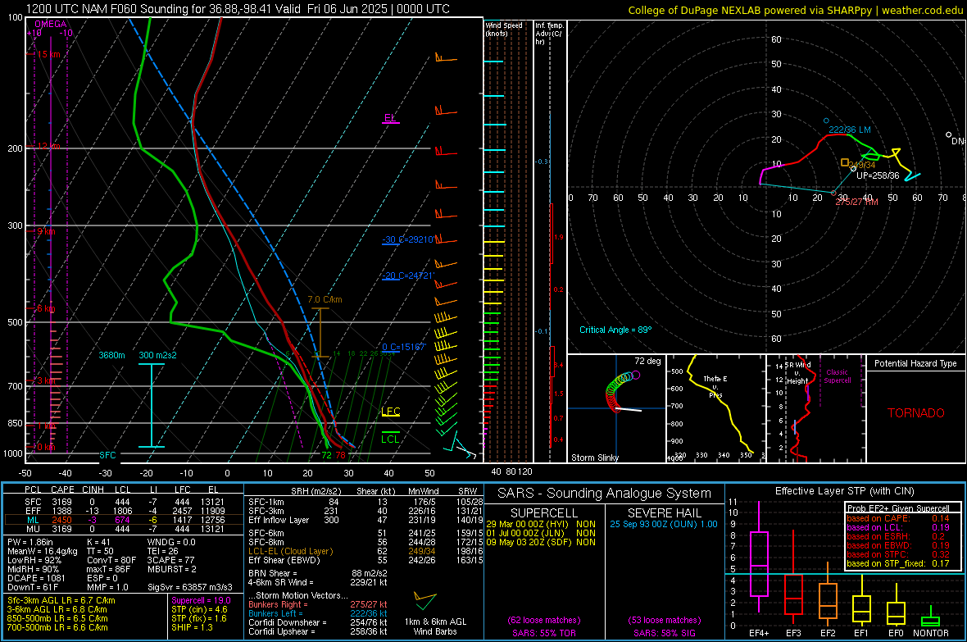Click the 222/36 LM hodograph label
Screen dimensions: 967x642
pyautogui.click(x=850, y=130)
